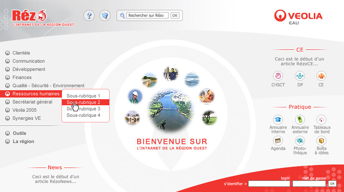The image size is (344, 192).
Task: Click the bullet icon beside Clientèle
Action: (x=7, y=53)
